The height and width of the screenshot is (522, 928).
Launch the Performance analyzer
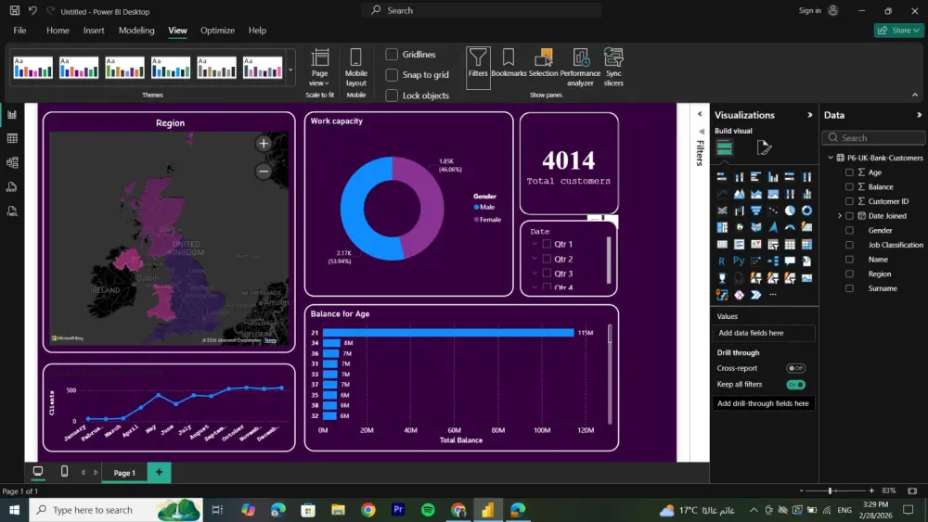pos(580,68)
